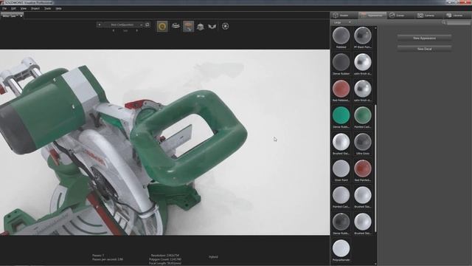Select the Silver Paint appearance
The image size is (472, 266).
(x=341, y=171)
